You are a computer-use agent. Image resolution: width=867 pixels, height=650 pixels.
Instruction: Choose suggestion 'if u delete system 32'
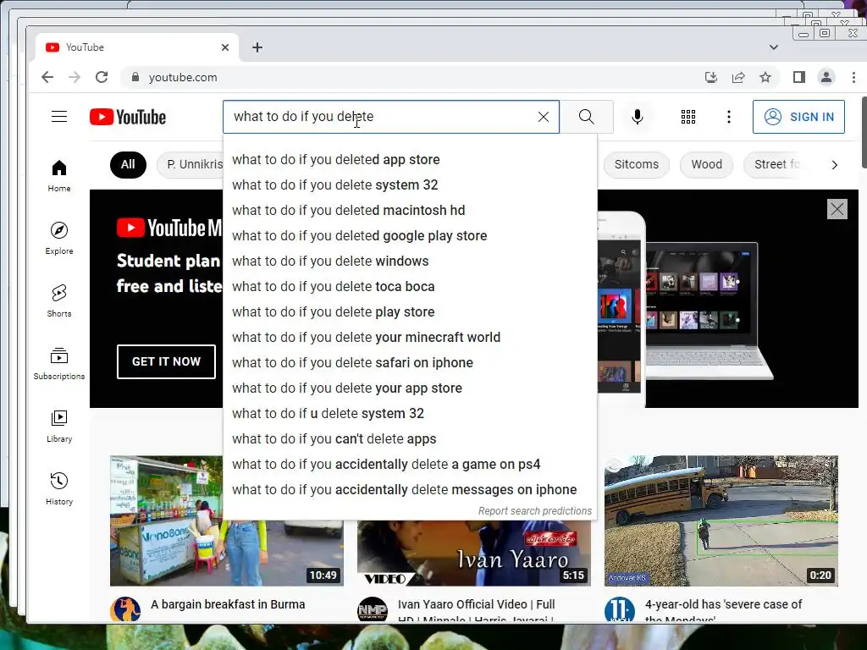410,413
